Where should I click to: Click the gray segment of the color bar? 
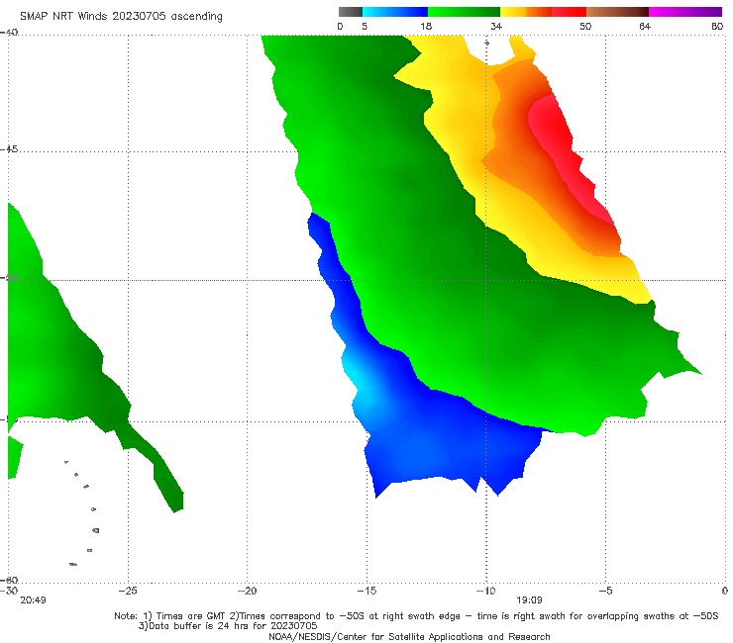[351, 12]
